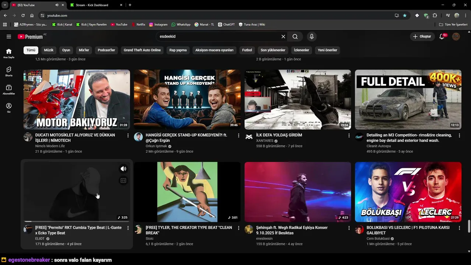Open Chrome apps grid in bookmarks bar

click(5, 25)
